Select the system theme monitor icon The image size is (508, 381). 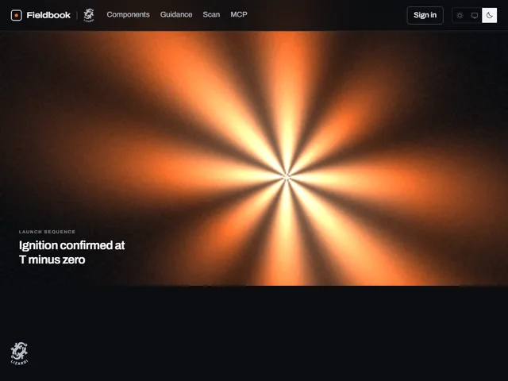[475, 15]
